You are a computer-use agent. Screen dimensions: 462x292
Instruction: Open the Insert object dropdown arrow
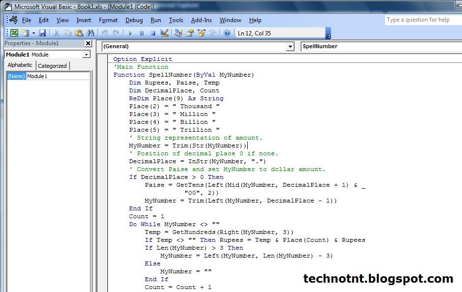(x=33, y=33)
